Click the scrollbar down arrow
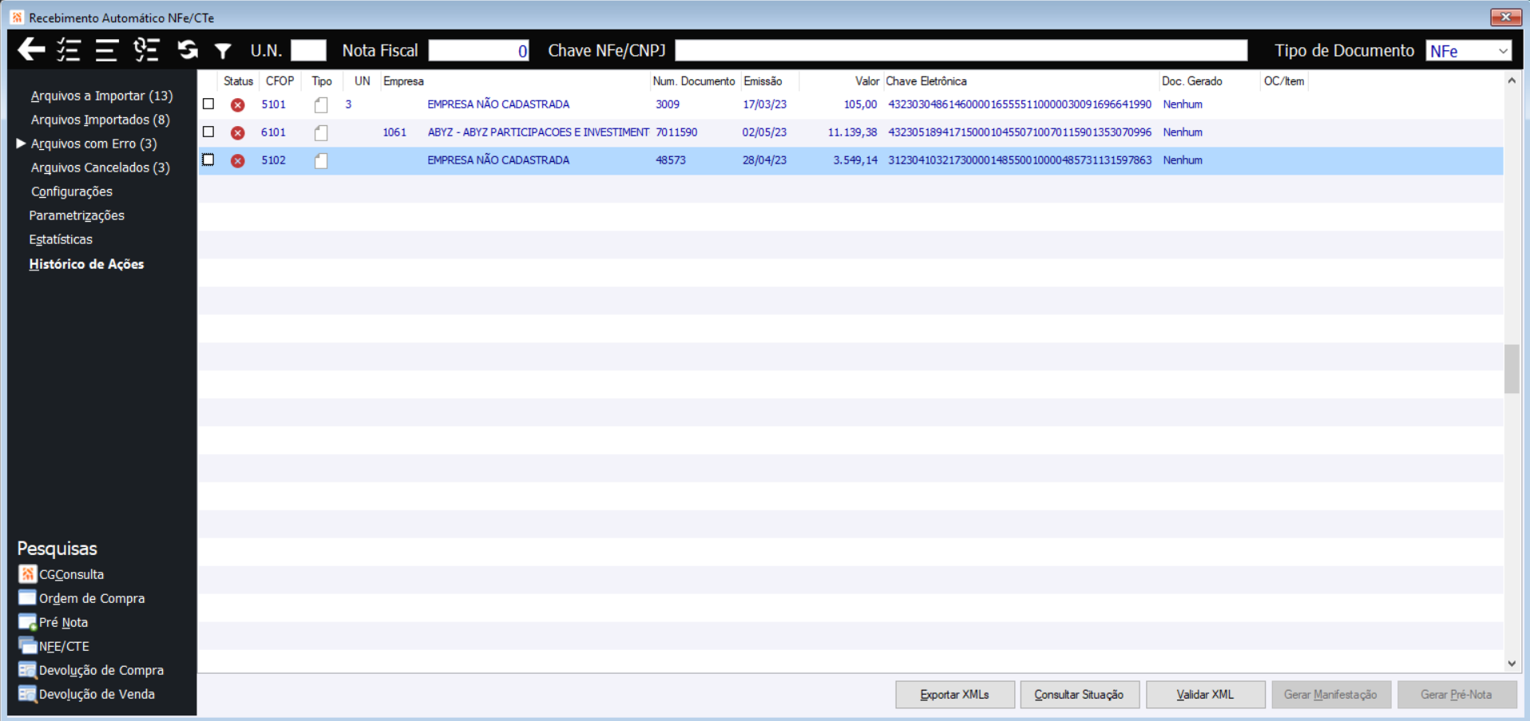Screen dimensions: 1530x721 [1512, 664]
